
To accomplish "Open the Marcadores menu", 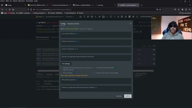I will pos(22,1).
